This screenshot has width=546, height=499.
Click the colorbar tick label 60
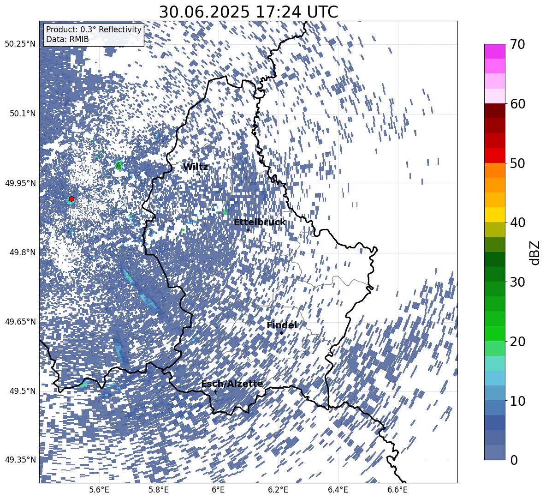click(517, 103)
